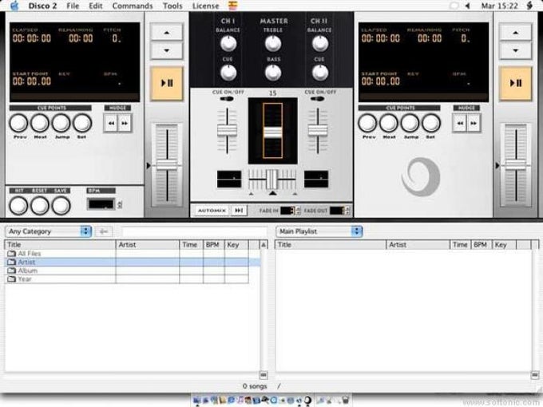Open the Any Category dropdown
543x407 pixels.
click(49, 231)
